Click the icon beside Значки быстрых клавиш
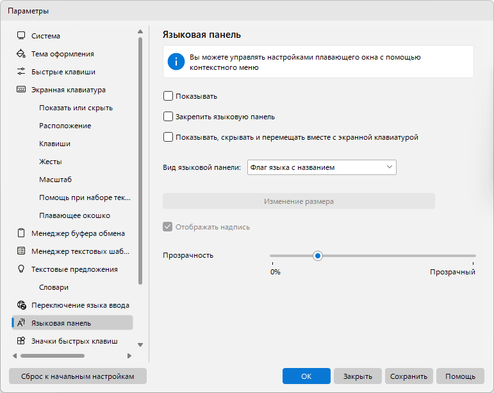 (21, 341)
